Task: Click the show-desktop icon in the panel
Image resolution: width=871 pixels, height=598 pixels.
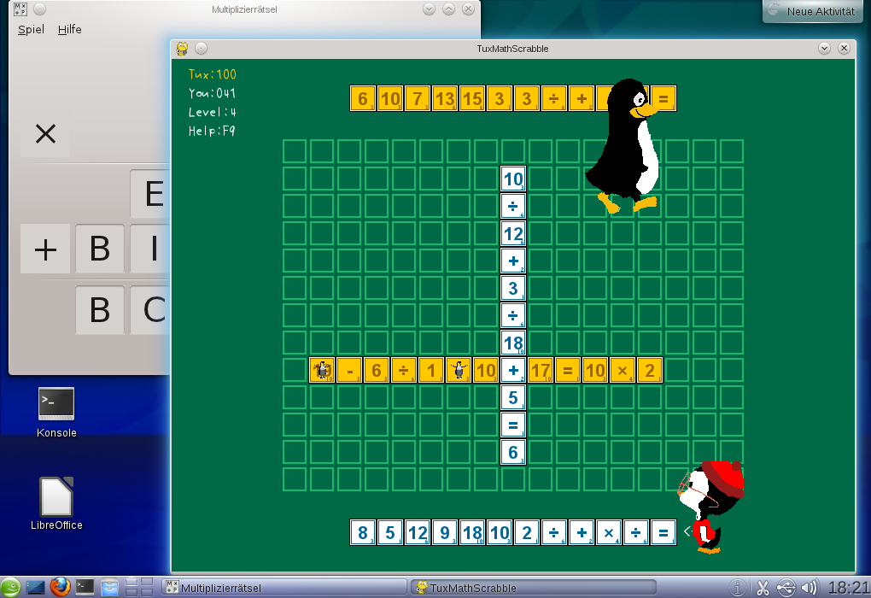Action: (x=35, y=588)
